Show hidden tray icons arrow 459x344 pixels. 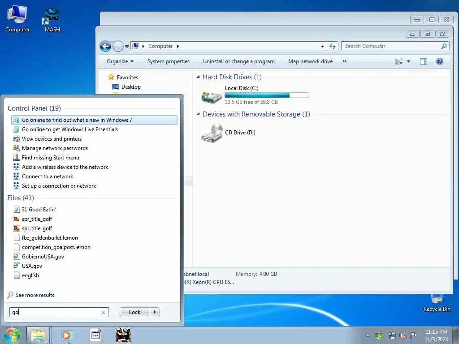(x=368, y=335)
